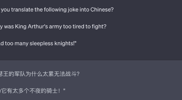Click the characters 为什么 in the Chinese reply
Viewport: 182px width, 100px height.
tap(34, 74)
